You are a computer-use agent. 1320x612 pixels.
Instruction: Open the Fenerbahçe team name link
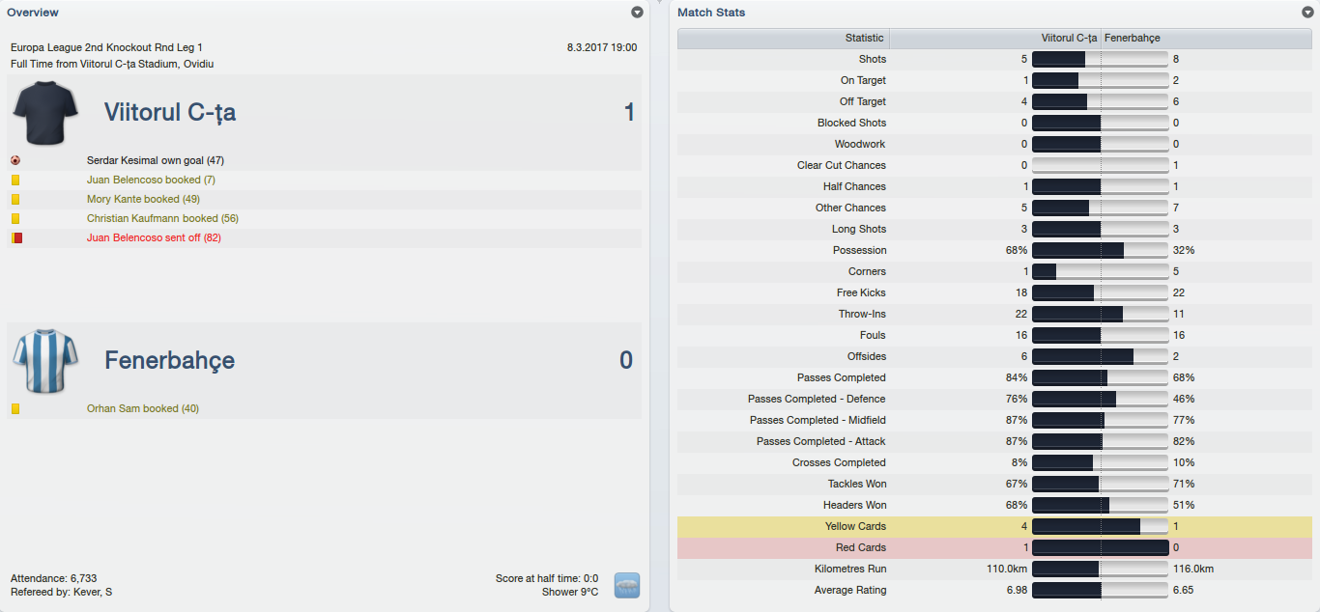click(x=170, y=361)
